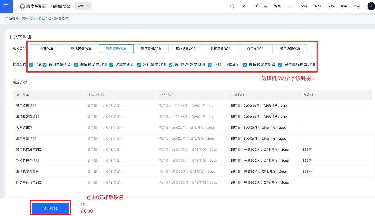Select the 医疗票据OCR tab

pyautogui.click(x=151, y=49)
